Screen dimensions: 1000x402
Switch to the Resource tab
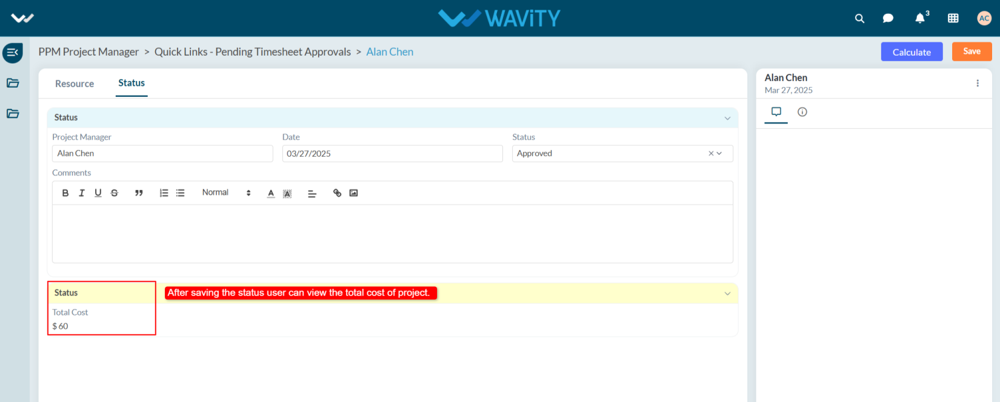pyautogui.click(x=75, y=84)
